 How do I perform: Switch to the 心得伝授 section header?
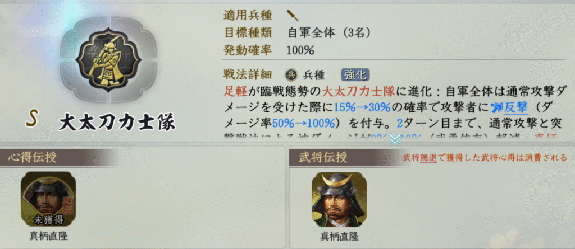click(34, 157)
